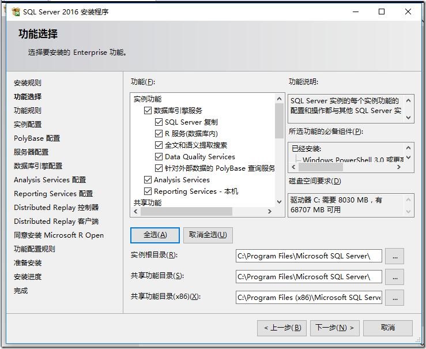Select Reporting Services 配置 step in sidebar

54,194
